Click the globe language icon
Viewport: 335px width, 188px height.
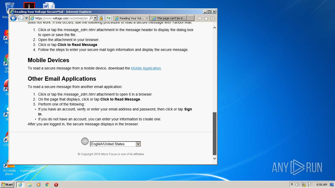[x=85, y=141]
